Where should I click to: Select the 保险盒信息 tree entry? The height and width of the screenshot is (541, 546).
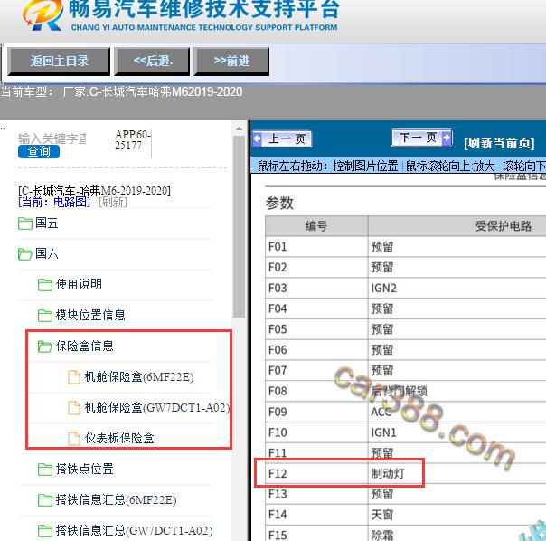[85, 346]
